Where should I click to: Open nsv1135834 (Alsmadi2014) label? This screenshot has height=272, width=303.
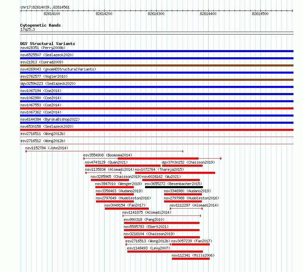click(110, 169)
